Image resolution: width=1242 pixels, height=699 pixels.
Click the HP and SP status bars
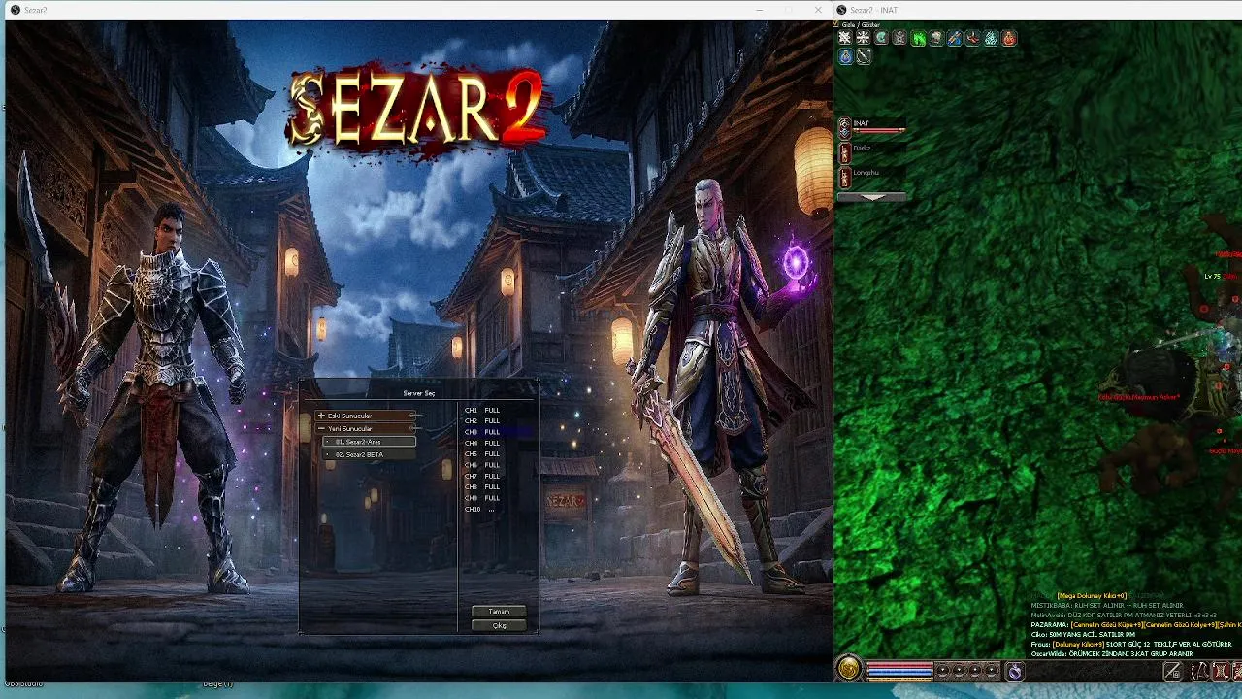coord(899,670)
